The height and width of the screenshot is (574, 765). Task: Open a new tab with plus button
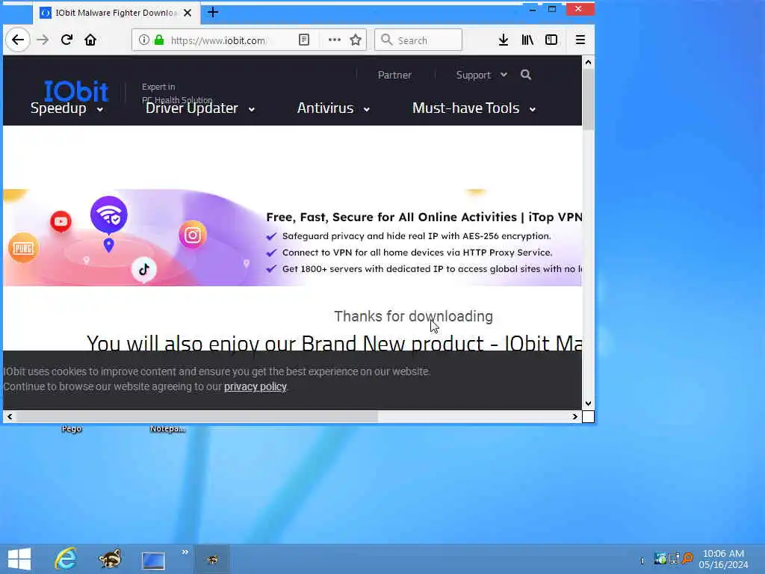pyautogui.click(x=213, y=13)
